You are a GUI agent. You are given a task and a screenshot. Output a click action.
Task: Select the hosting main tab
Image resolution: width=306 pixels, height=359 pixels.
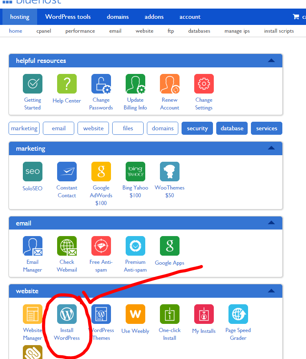(x=20, y=17)
